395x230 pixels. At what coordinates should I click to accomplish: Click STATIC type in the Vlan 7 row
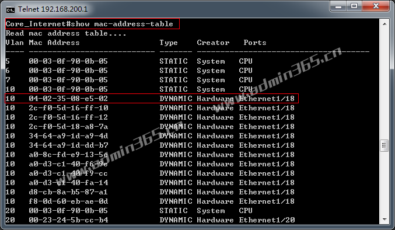click(x=173, y=80)
